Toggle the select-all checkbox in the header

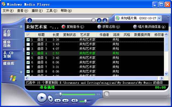[x=28, y=35]
